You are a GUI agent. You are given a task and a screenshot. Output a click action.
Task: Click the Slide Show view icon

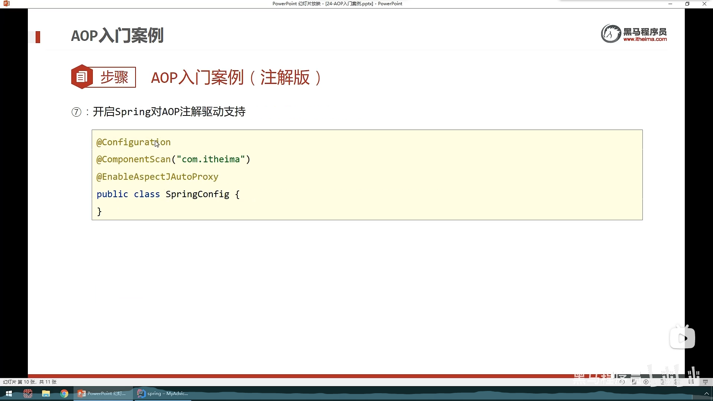705,382
